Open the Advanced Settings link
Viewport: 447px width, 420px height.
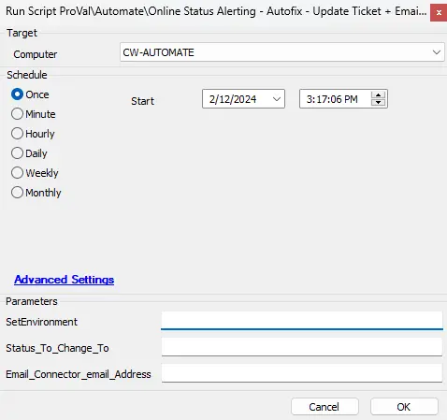[64, 280]
